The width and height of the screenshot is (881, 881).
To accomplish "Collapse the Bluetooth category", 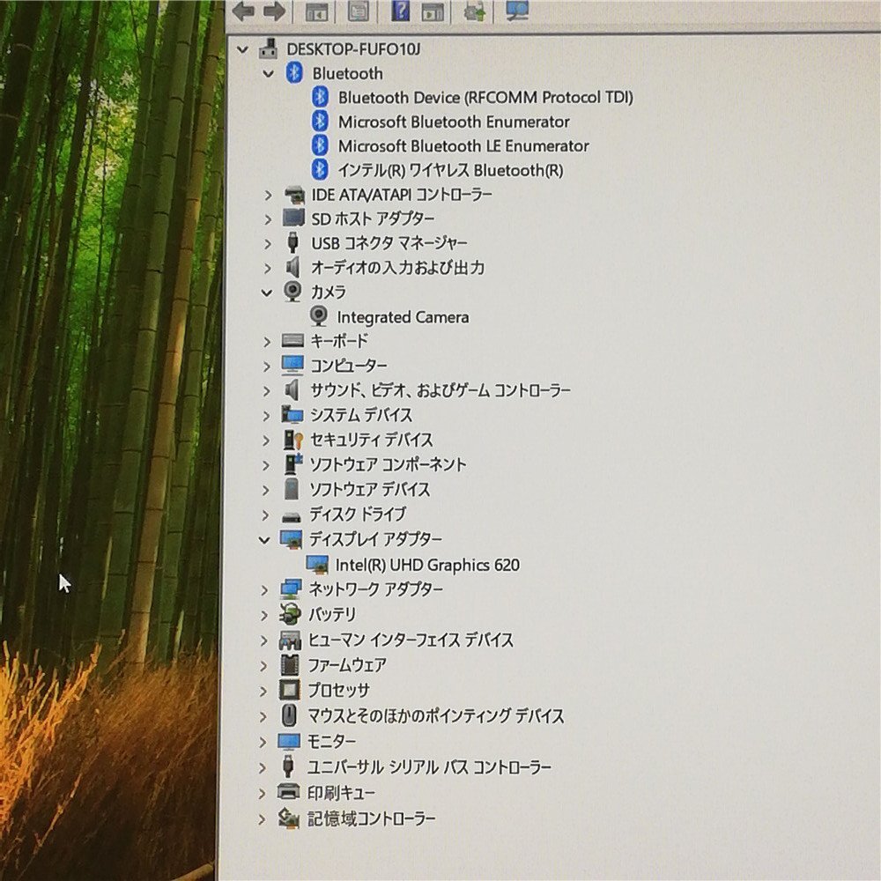I will (269, 73).
